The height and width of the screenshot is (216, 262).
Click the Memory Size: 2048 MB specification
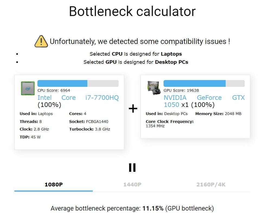tap(218, 114)
